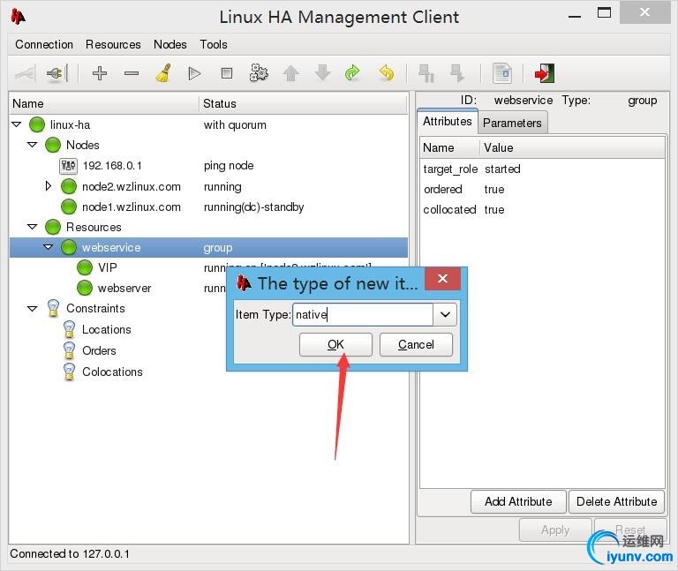Image resolution: width=678 pixels, height=571 pixels.
Task: Collapse the webservice group
Action: click(x=49, y=247)
